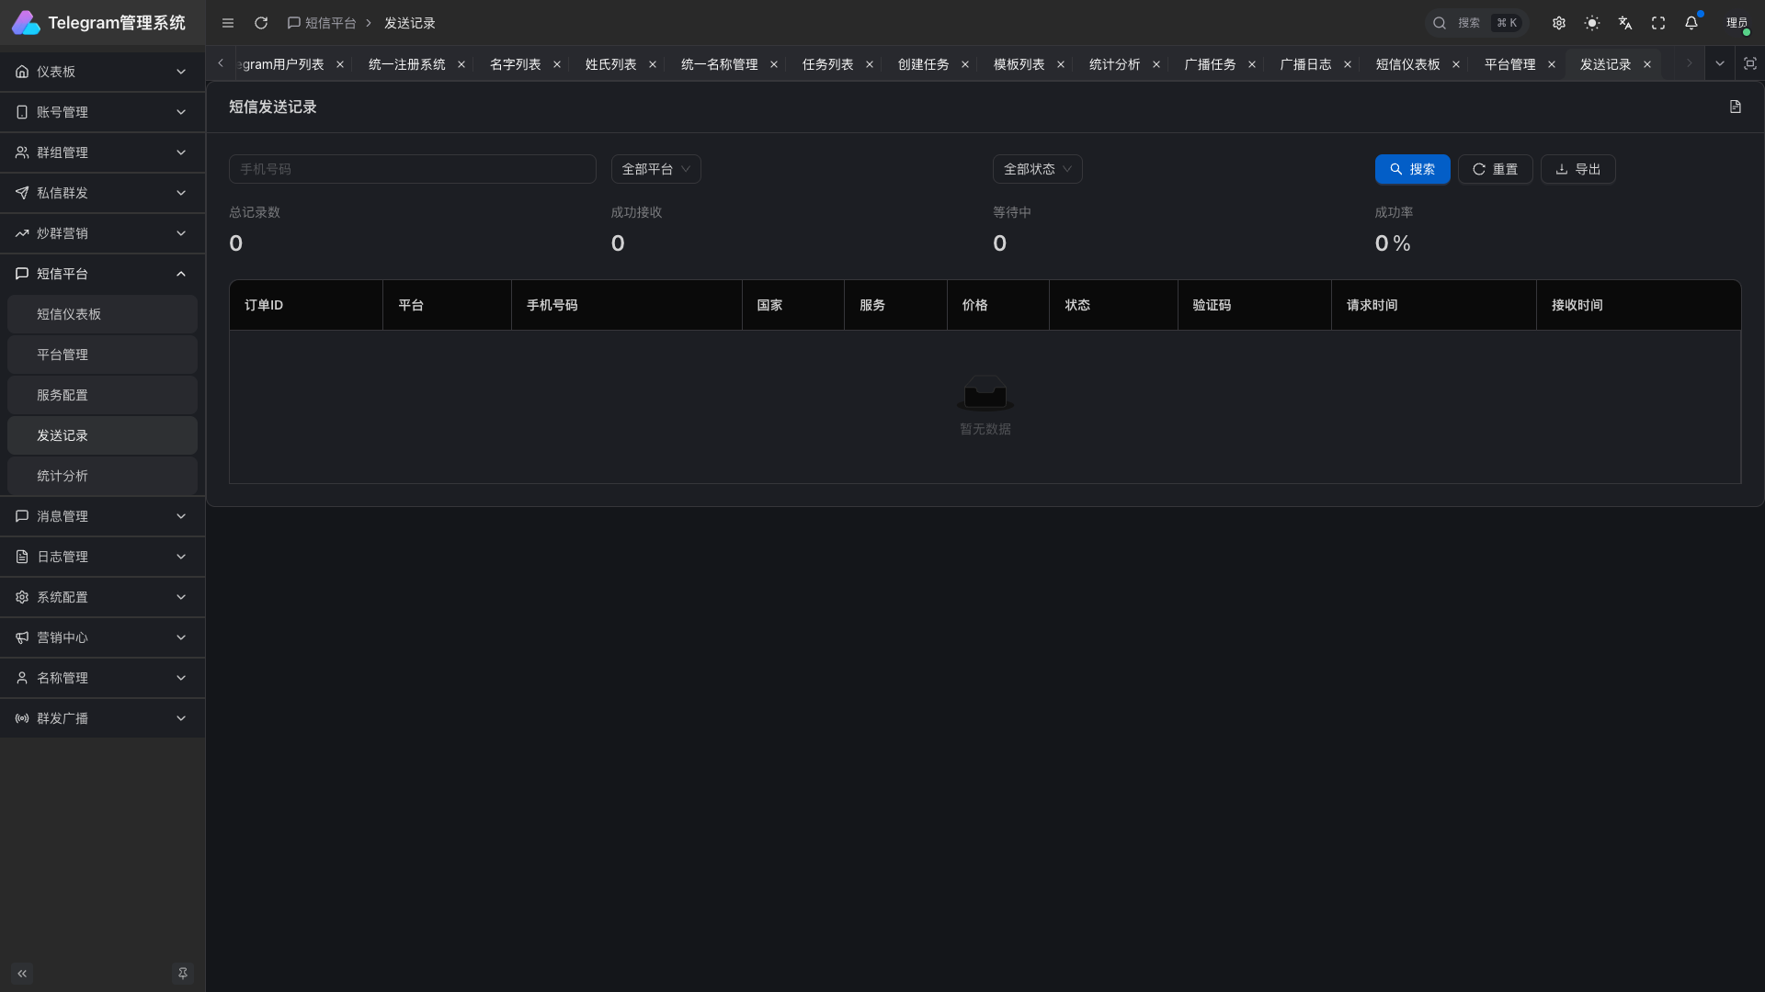Switch theme with the sun icon
The image size is (1765, 992).
pyautogui.click(x=1592, y=23)
